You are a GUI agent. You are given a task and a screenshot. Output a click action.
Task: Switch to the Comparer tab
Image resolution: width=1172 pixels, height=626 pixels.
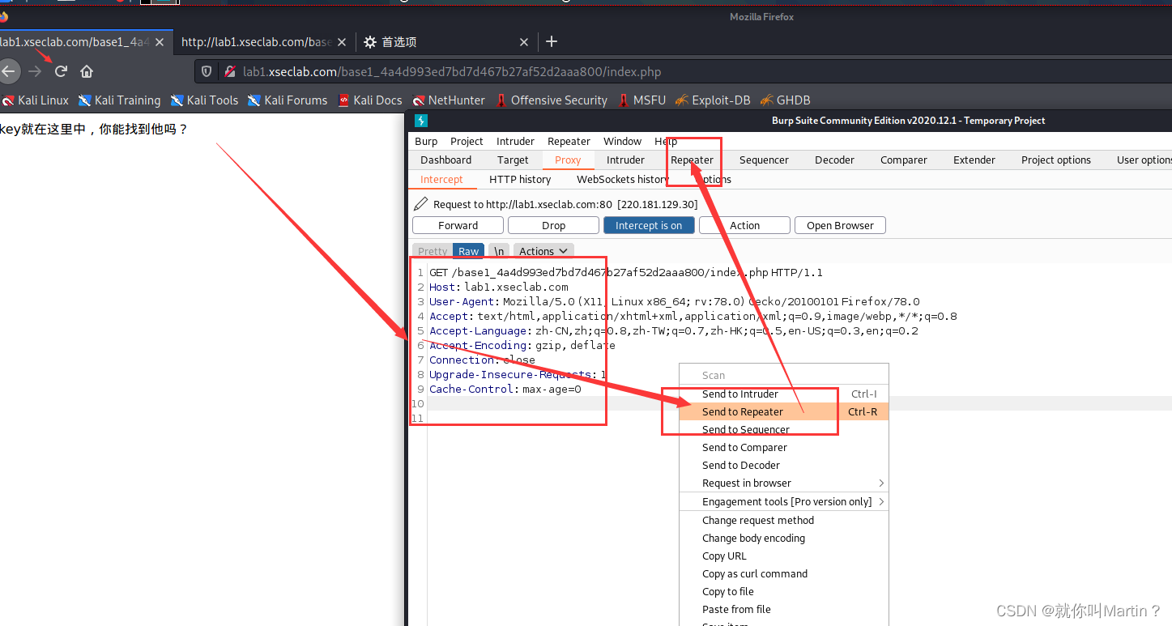click(x=904, y=160)
